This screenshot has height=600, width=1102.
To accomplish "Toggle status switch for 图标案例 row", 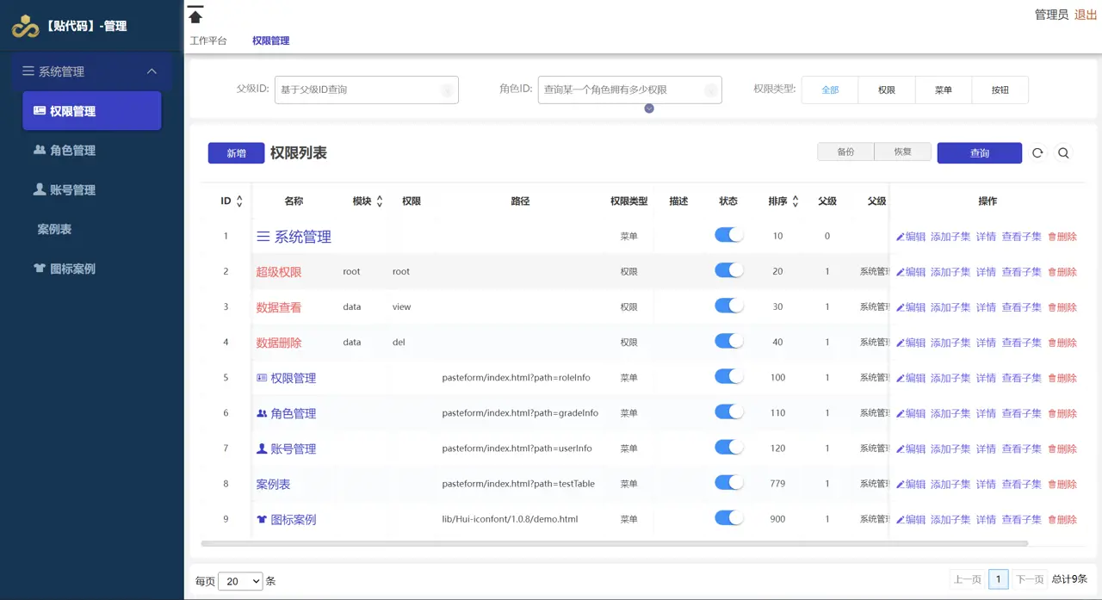I will click(x=729, y=518).
